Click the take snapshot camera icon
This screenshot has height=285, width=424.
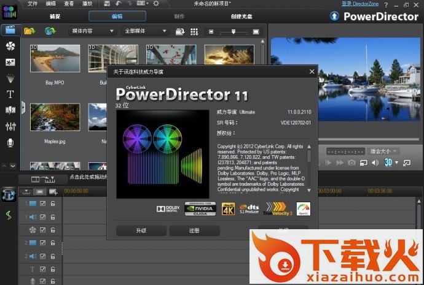[351, 162]
